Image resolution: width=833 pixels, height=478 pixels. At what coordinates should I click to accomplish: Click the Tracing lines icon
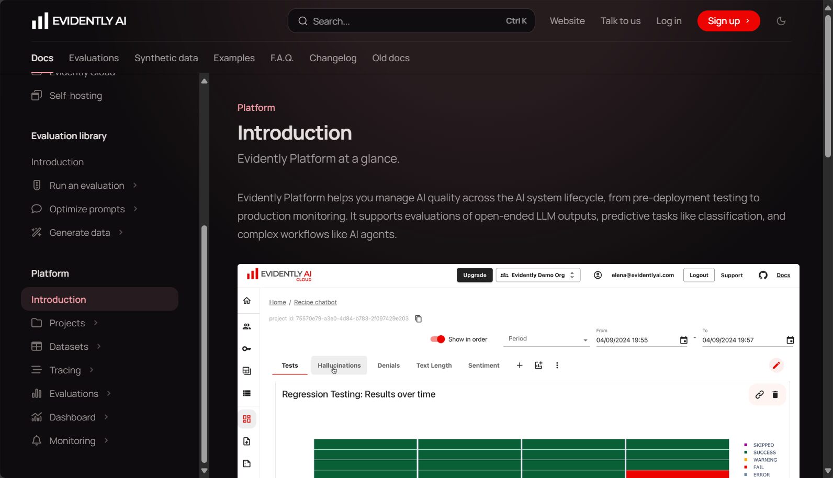tap(37, 370)
